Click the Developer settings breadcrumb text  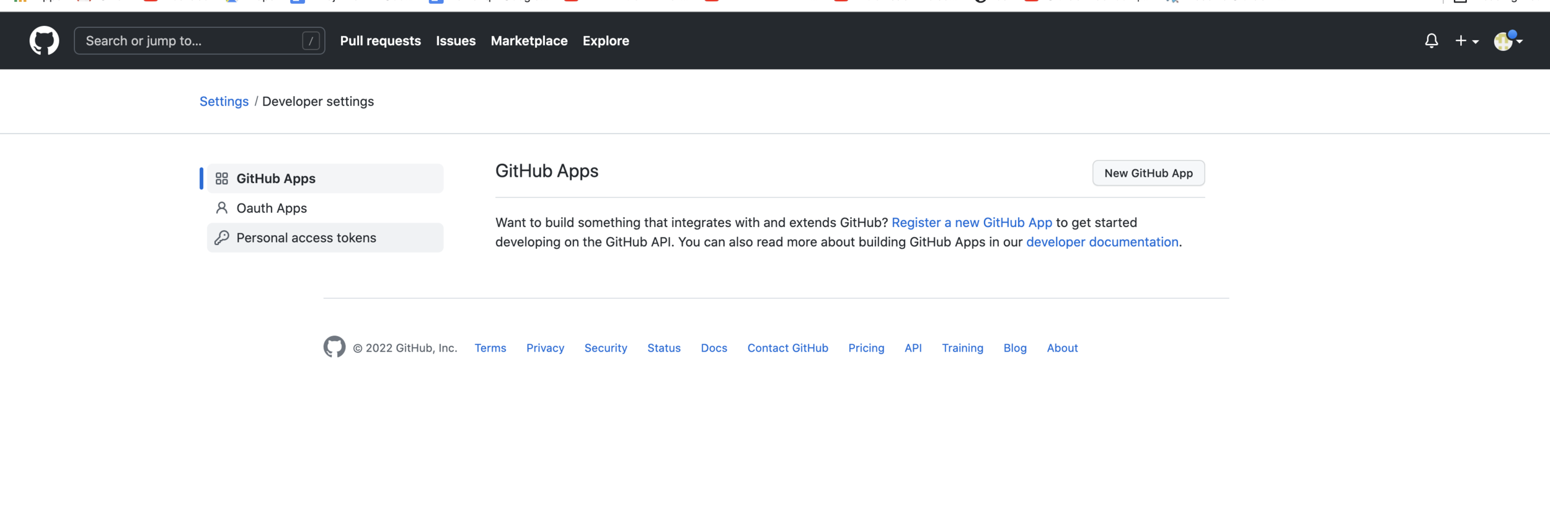click(317, 101)
